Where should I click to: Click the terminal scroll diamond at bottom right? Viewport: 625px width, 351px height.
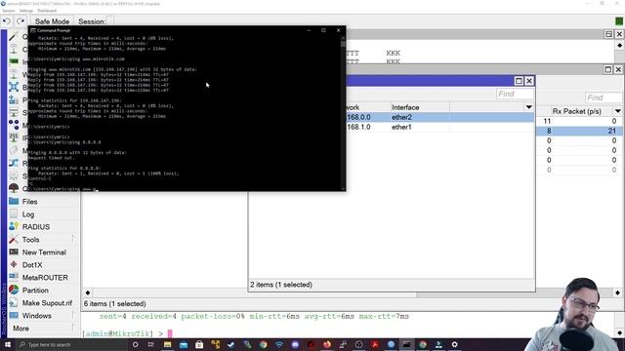coord(619,332)
